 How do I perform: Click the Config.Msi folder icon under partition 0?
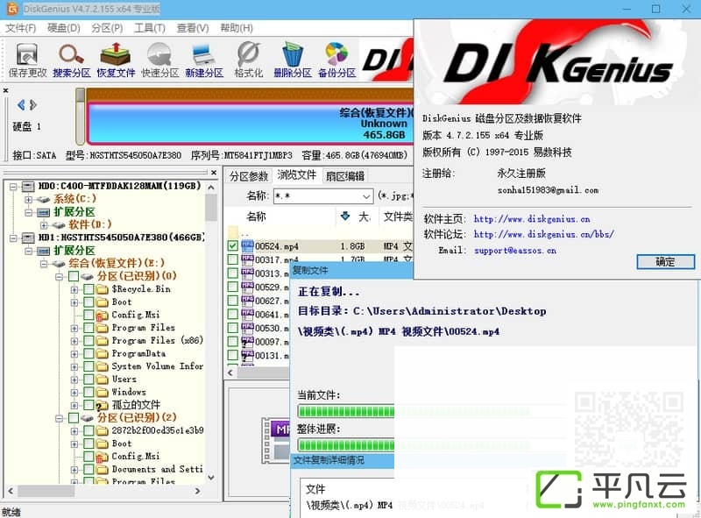103,316
